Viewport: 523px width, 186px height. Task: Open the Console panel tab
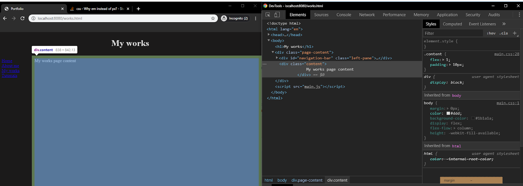344,15
